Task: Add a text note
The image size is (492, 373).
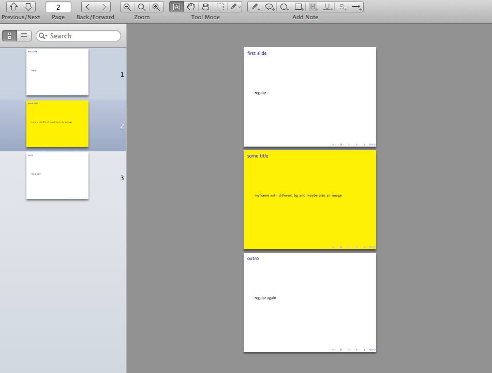Action: (x=255, y=7)
